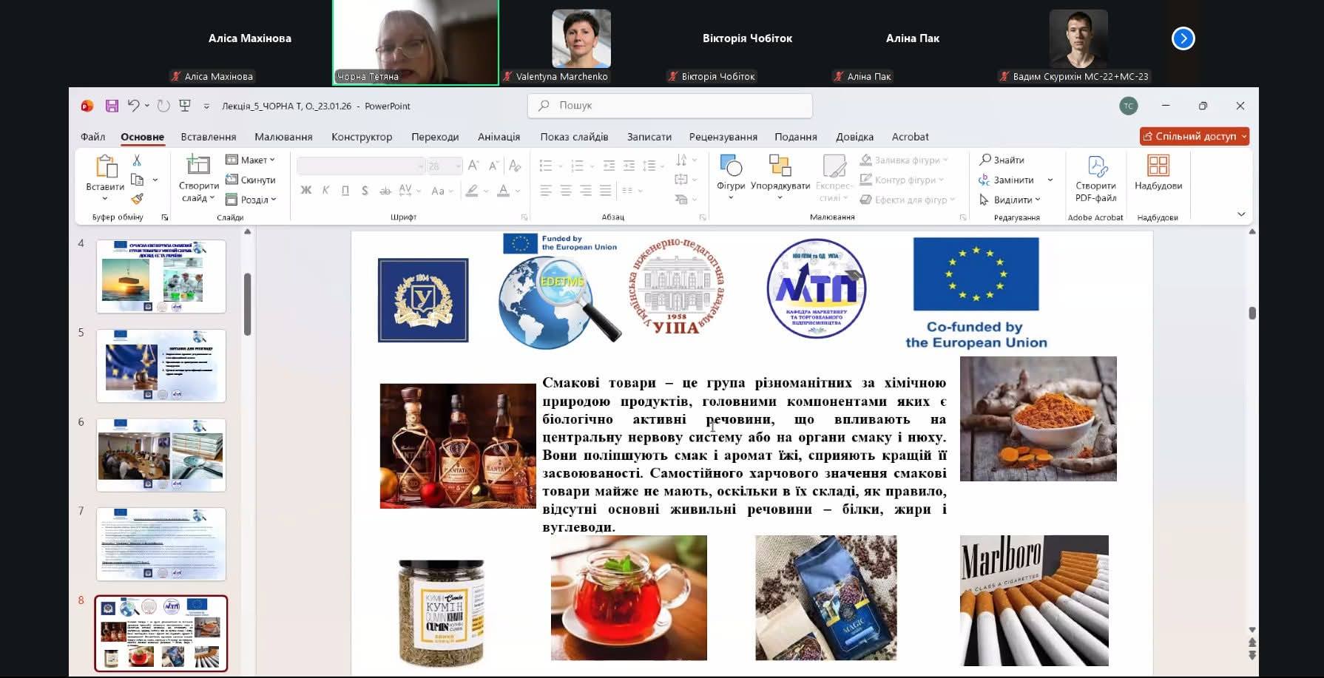
Task: Select the Format Painter brush icon
Action: click(x=137, y=199)
